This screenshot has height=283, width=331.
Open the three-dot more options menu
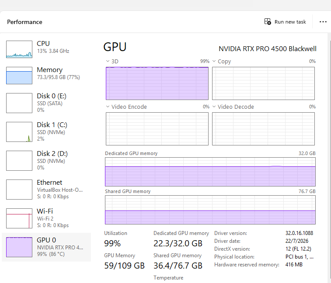[x=323, y=22]
